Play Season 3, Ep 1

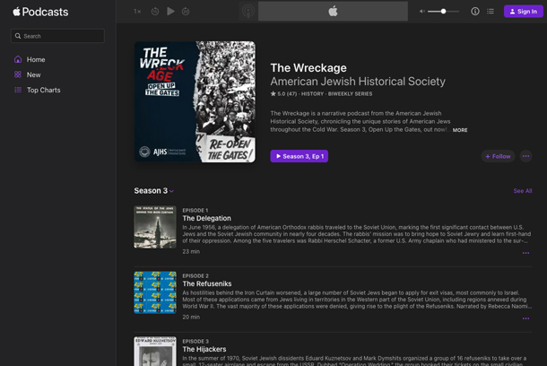299,156
